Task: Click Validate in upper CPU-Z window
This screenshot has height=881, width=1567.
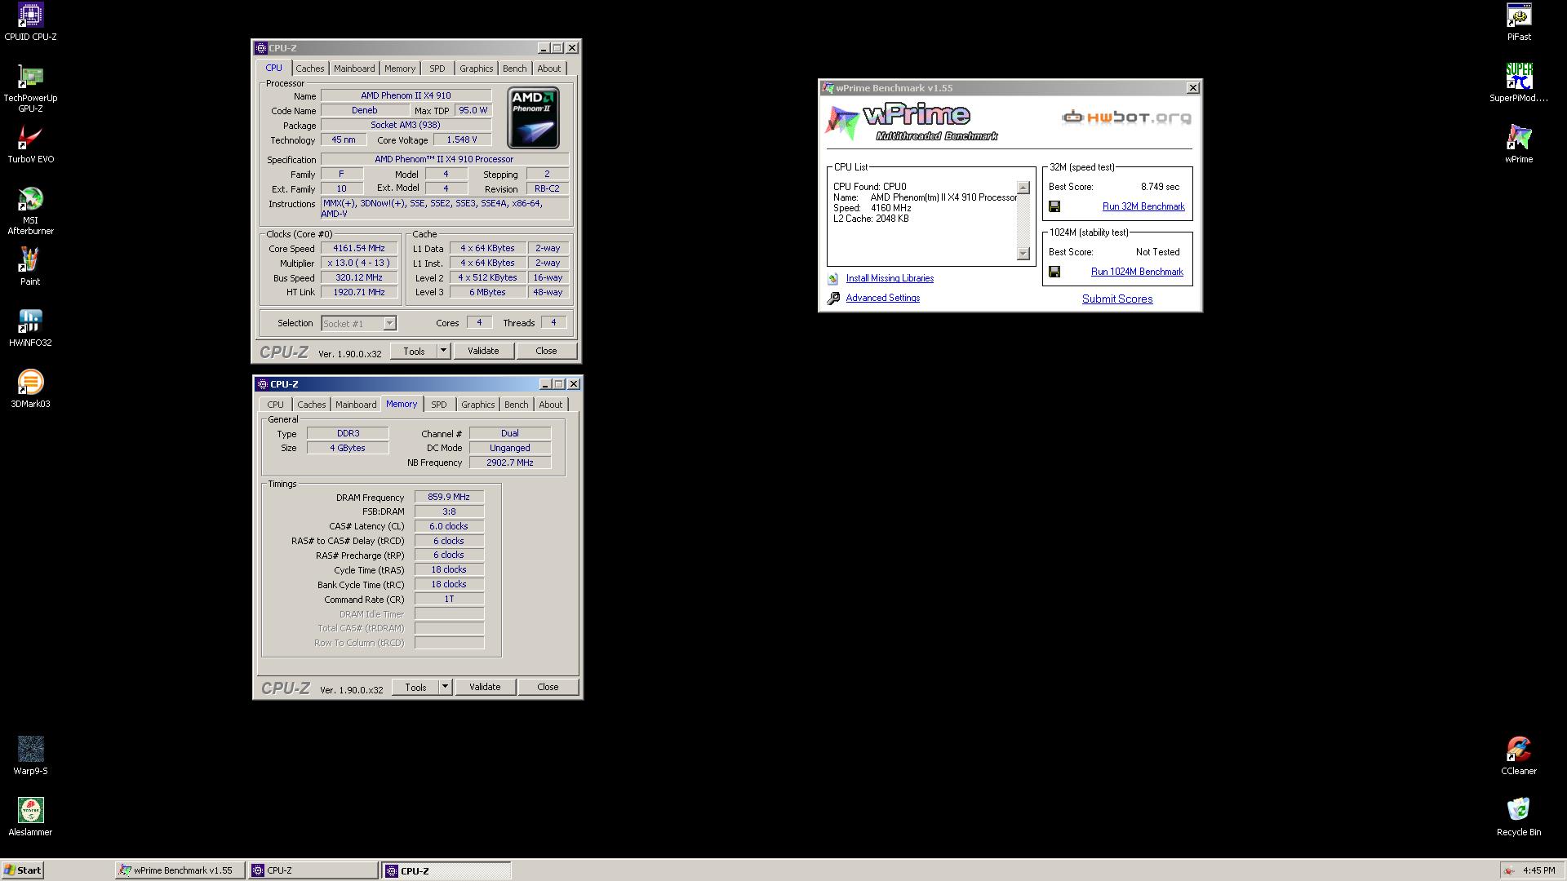Action: [x=483, y=351]
